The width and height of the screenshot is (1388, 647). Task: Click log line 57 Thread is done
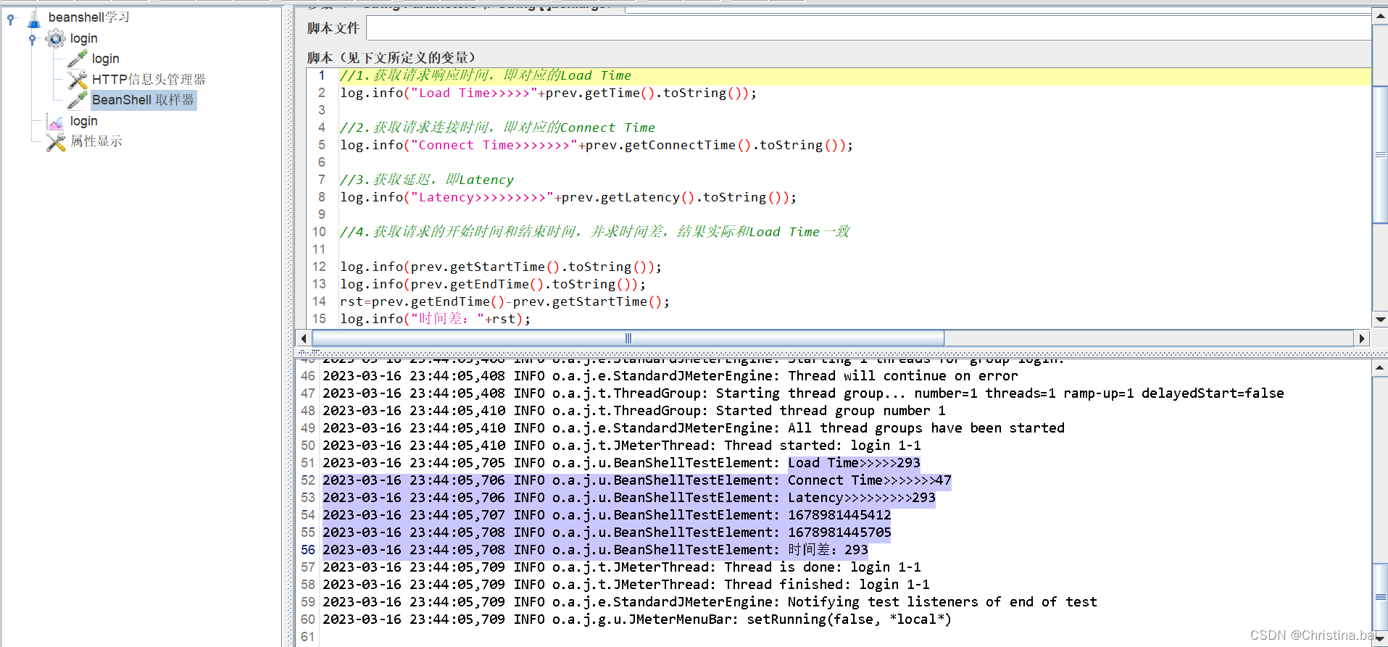pyautogui.click(x=622, y=567)
